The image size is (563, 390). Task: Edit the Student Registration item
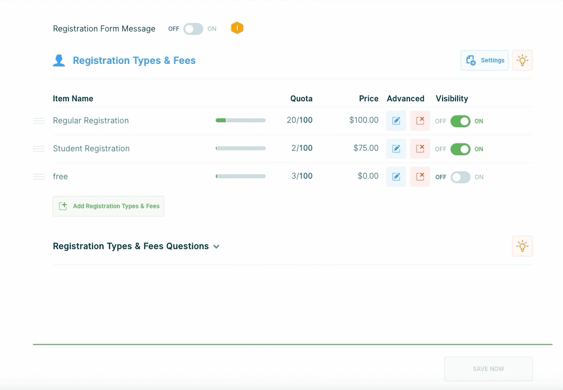click(x=396, y=149)
